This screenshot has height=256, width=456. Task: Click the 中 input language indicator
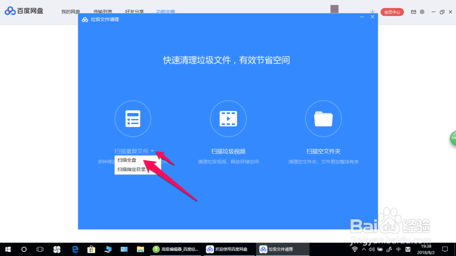[x=399, y=249]
